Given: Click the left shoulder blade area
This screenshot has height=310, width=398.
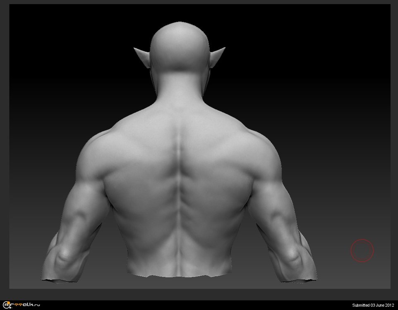Looking at the screenshot, I should [137, 165].
